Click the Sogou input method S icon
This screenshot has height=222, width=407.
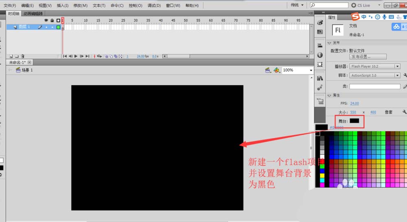355,17
